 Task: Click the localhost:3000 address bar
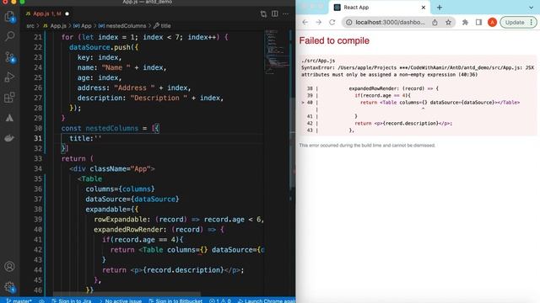pos(390,23)
